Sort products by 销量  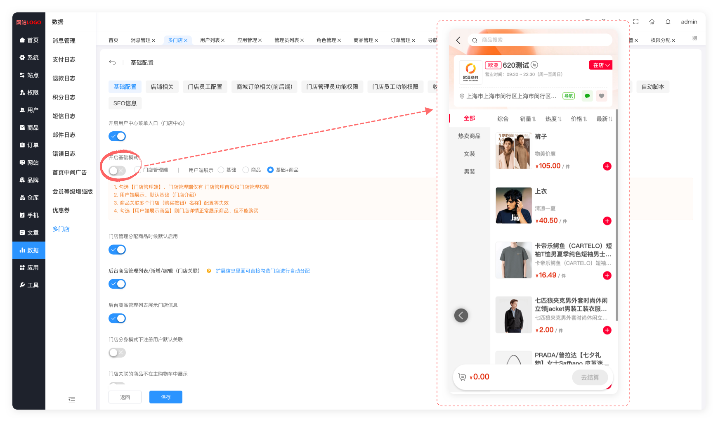coord(527,119)
